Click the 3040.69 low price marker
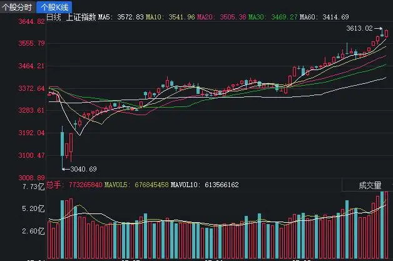The height and width of the screenshot is (261, 393). pos(83,169)
